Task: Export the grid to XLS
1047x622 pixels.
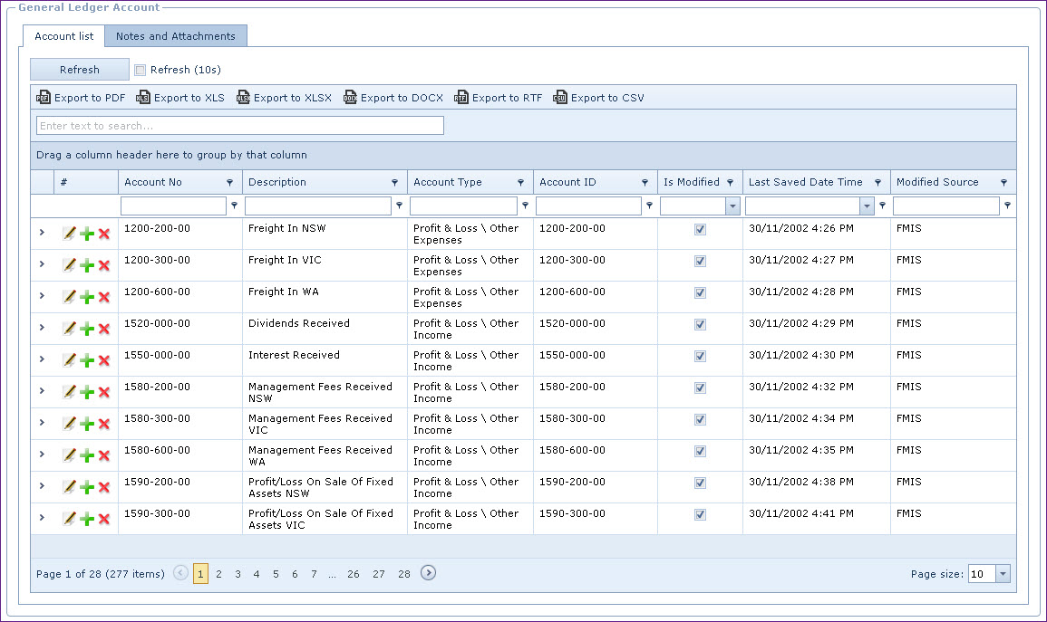Action: tap(180, 98)
